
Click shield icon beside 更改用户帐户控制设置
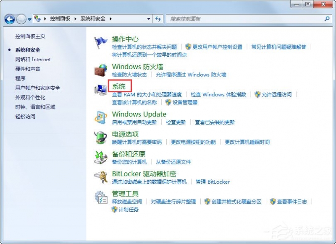pos(188,47)
